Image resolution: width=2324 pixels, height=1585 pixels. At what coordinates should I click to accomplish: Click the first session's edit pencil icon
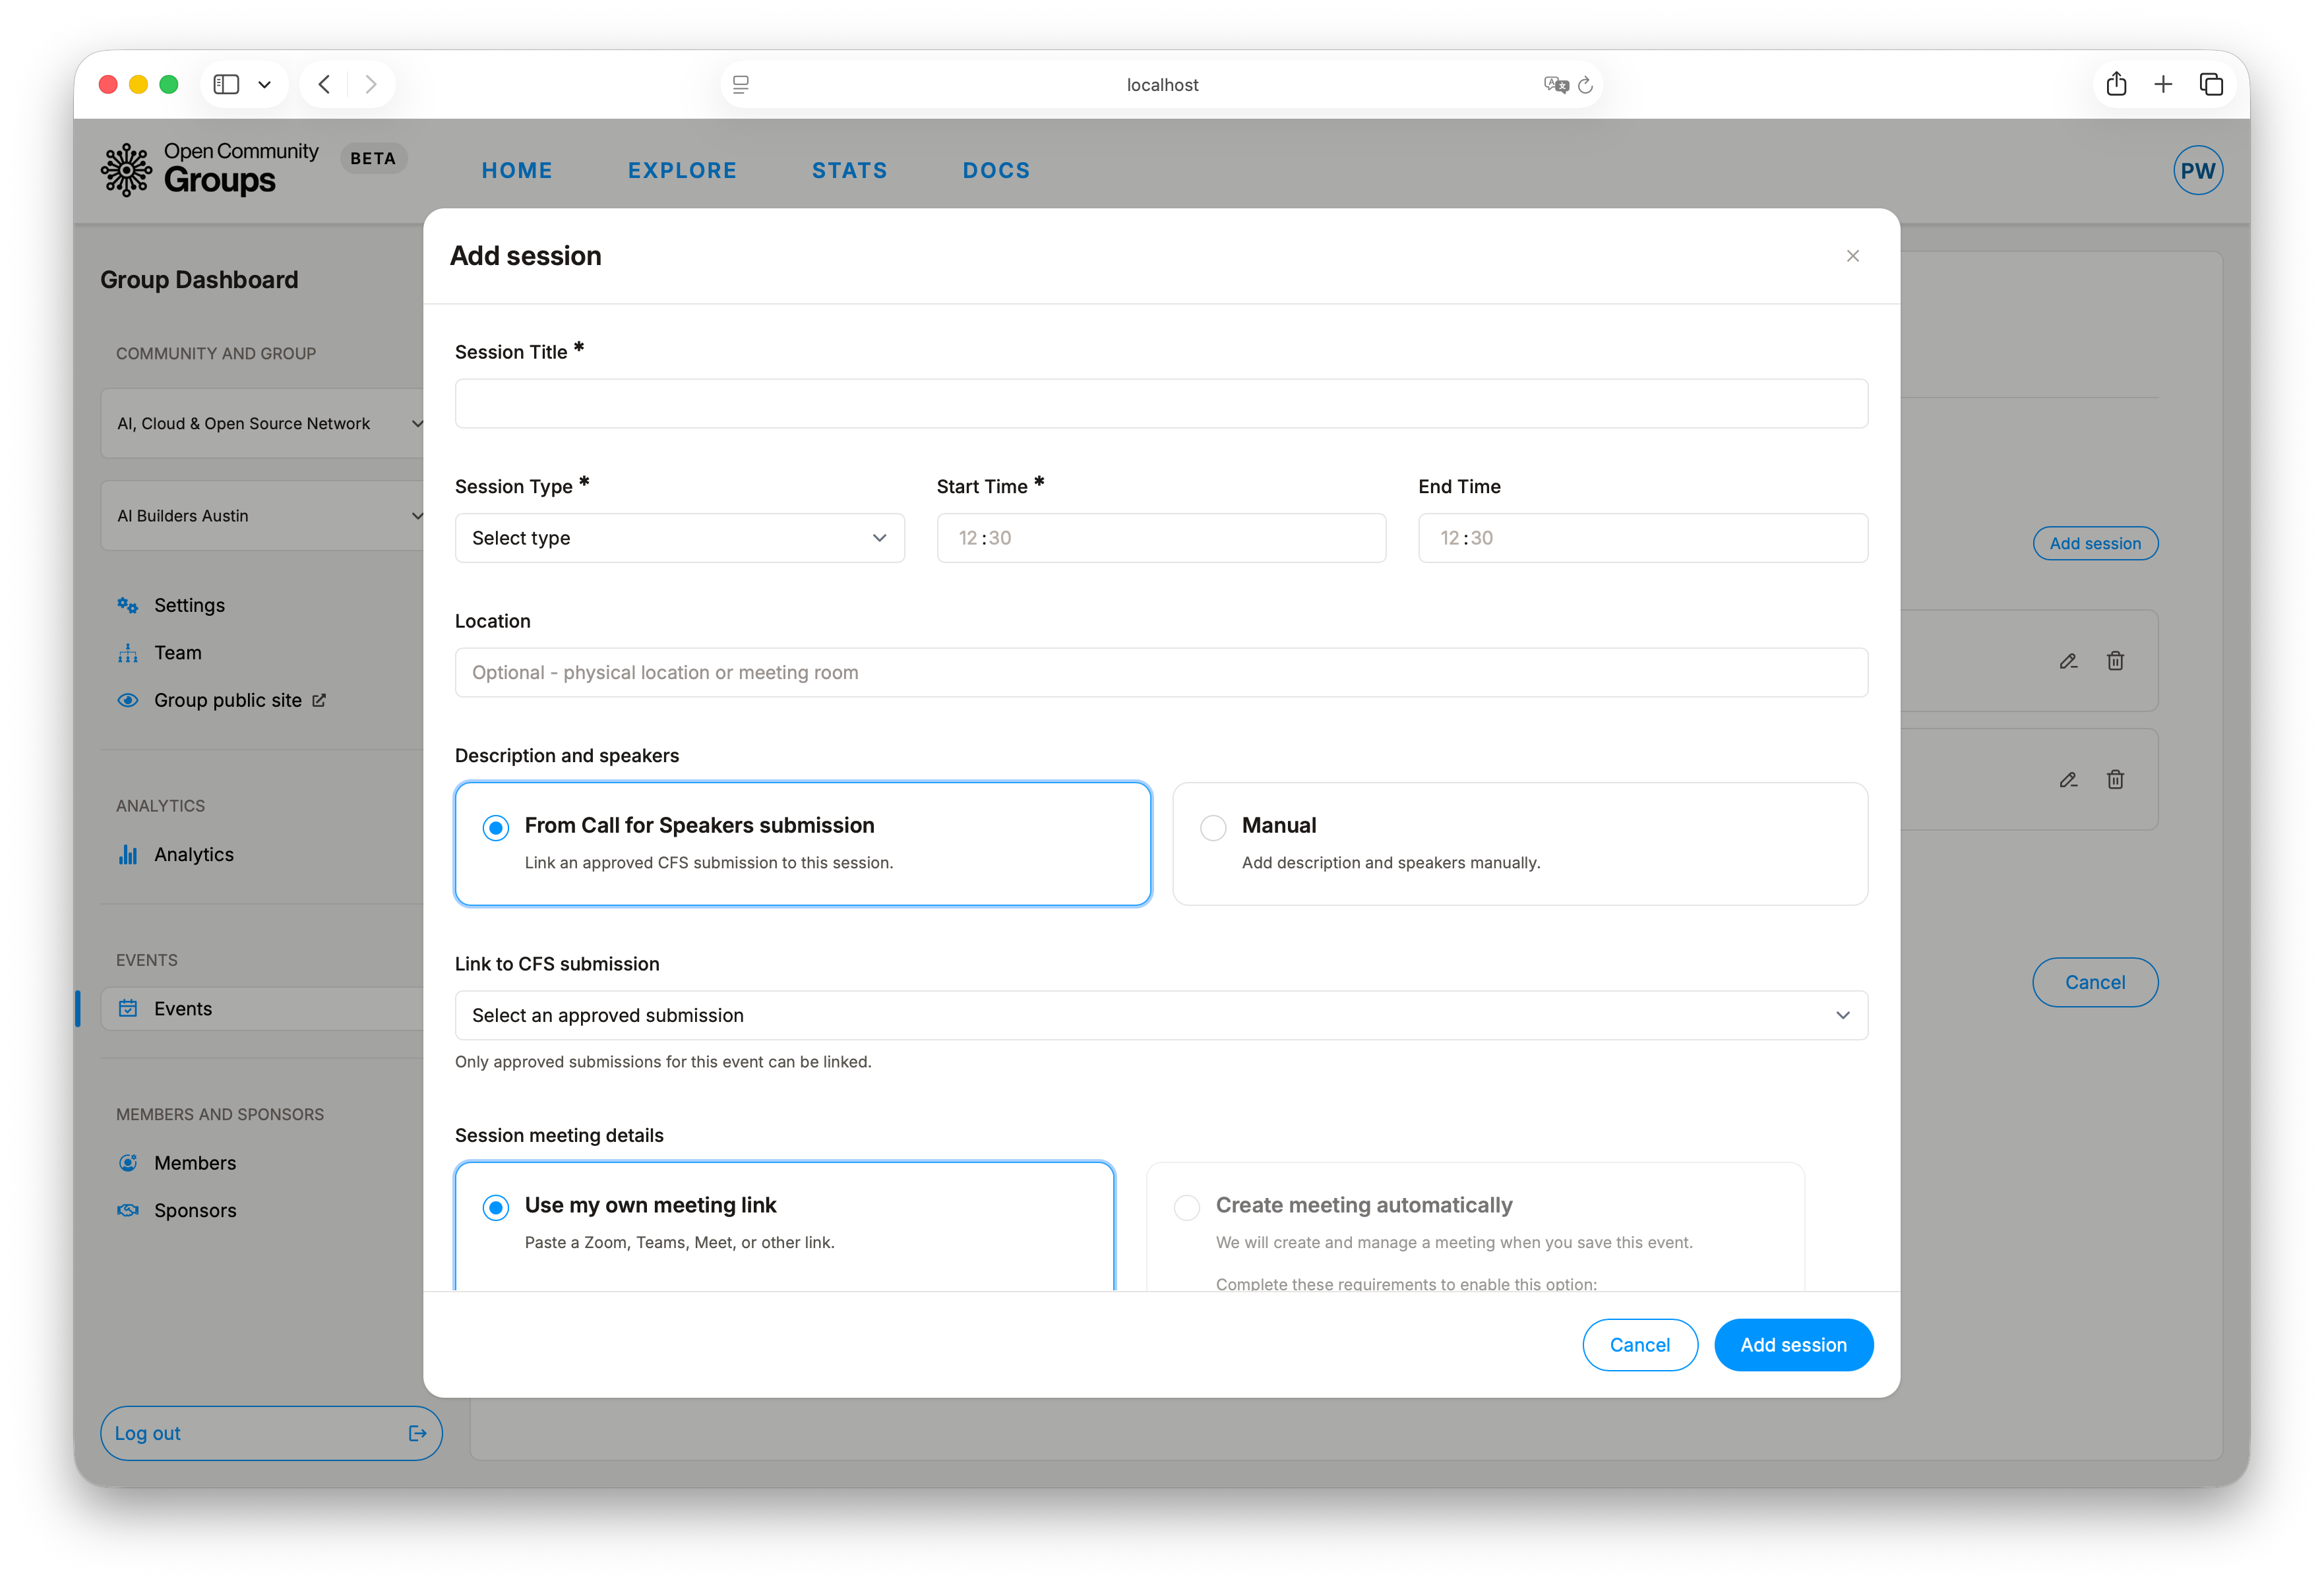tap(2068, 661)
